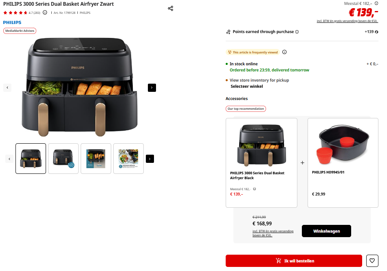Click the plus sign between the accessory bundle products
The image size is (387, 271).
302,162
